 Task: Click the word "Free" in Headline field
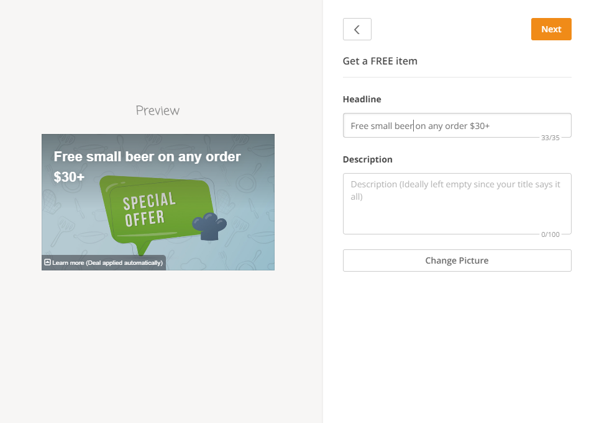pos(359,126)
